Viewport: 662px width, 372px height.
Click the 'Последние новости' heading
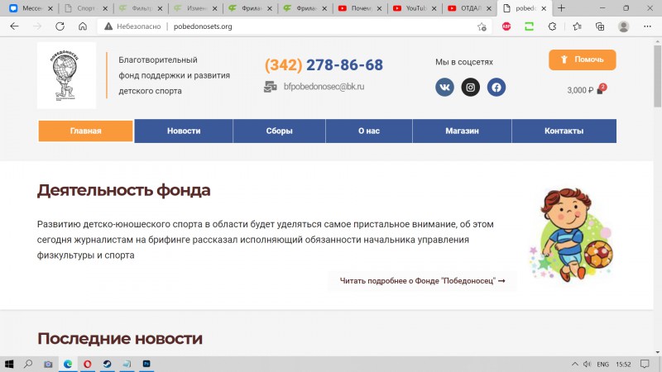click(x=120, y=339)
